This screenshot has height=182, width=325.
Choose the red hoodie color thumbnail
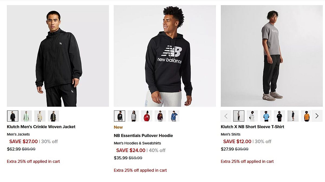[x=147, y=116]
